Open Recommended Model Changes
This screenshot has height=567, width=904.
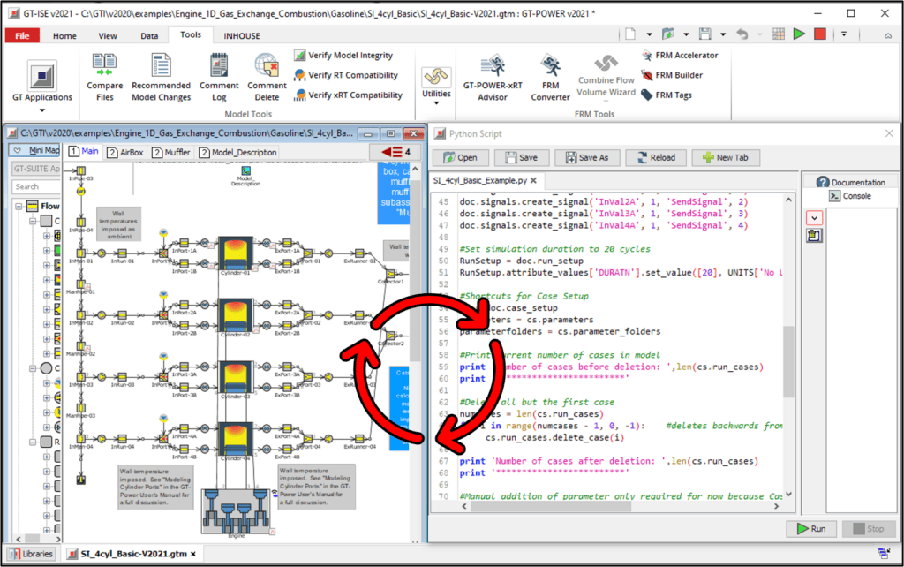[161, 78]
